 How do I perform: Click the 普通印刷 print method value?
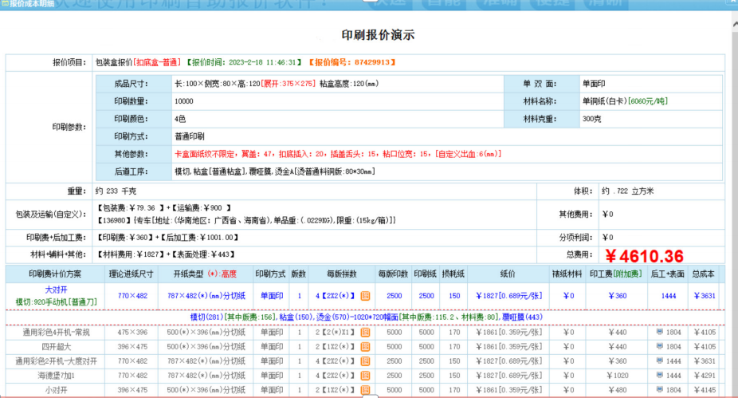coord(189,136)
